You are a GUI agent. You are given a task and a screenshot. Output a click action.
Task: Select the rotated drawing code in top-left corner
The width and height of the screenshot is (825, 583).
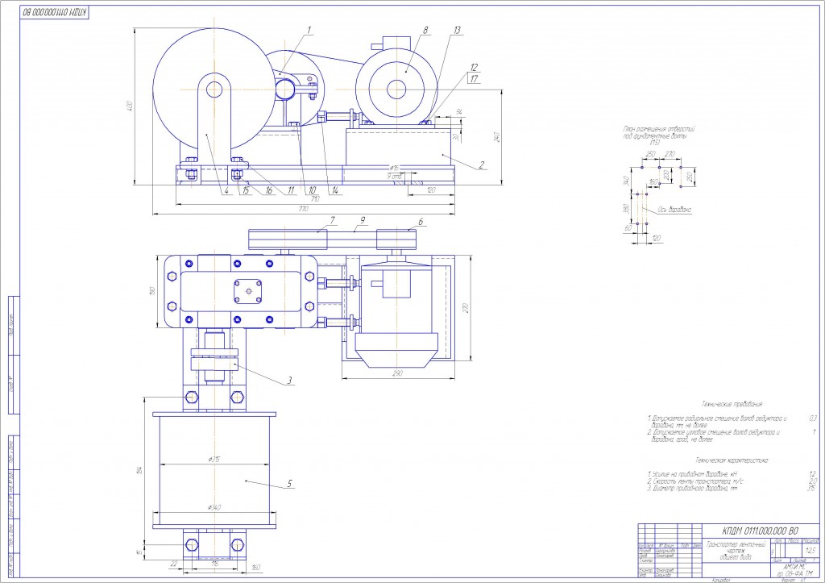55,12
